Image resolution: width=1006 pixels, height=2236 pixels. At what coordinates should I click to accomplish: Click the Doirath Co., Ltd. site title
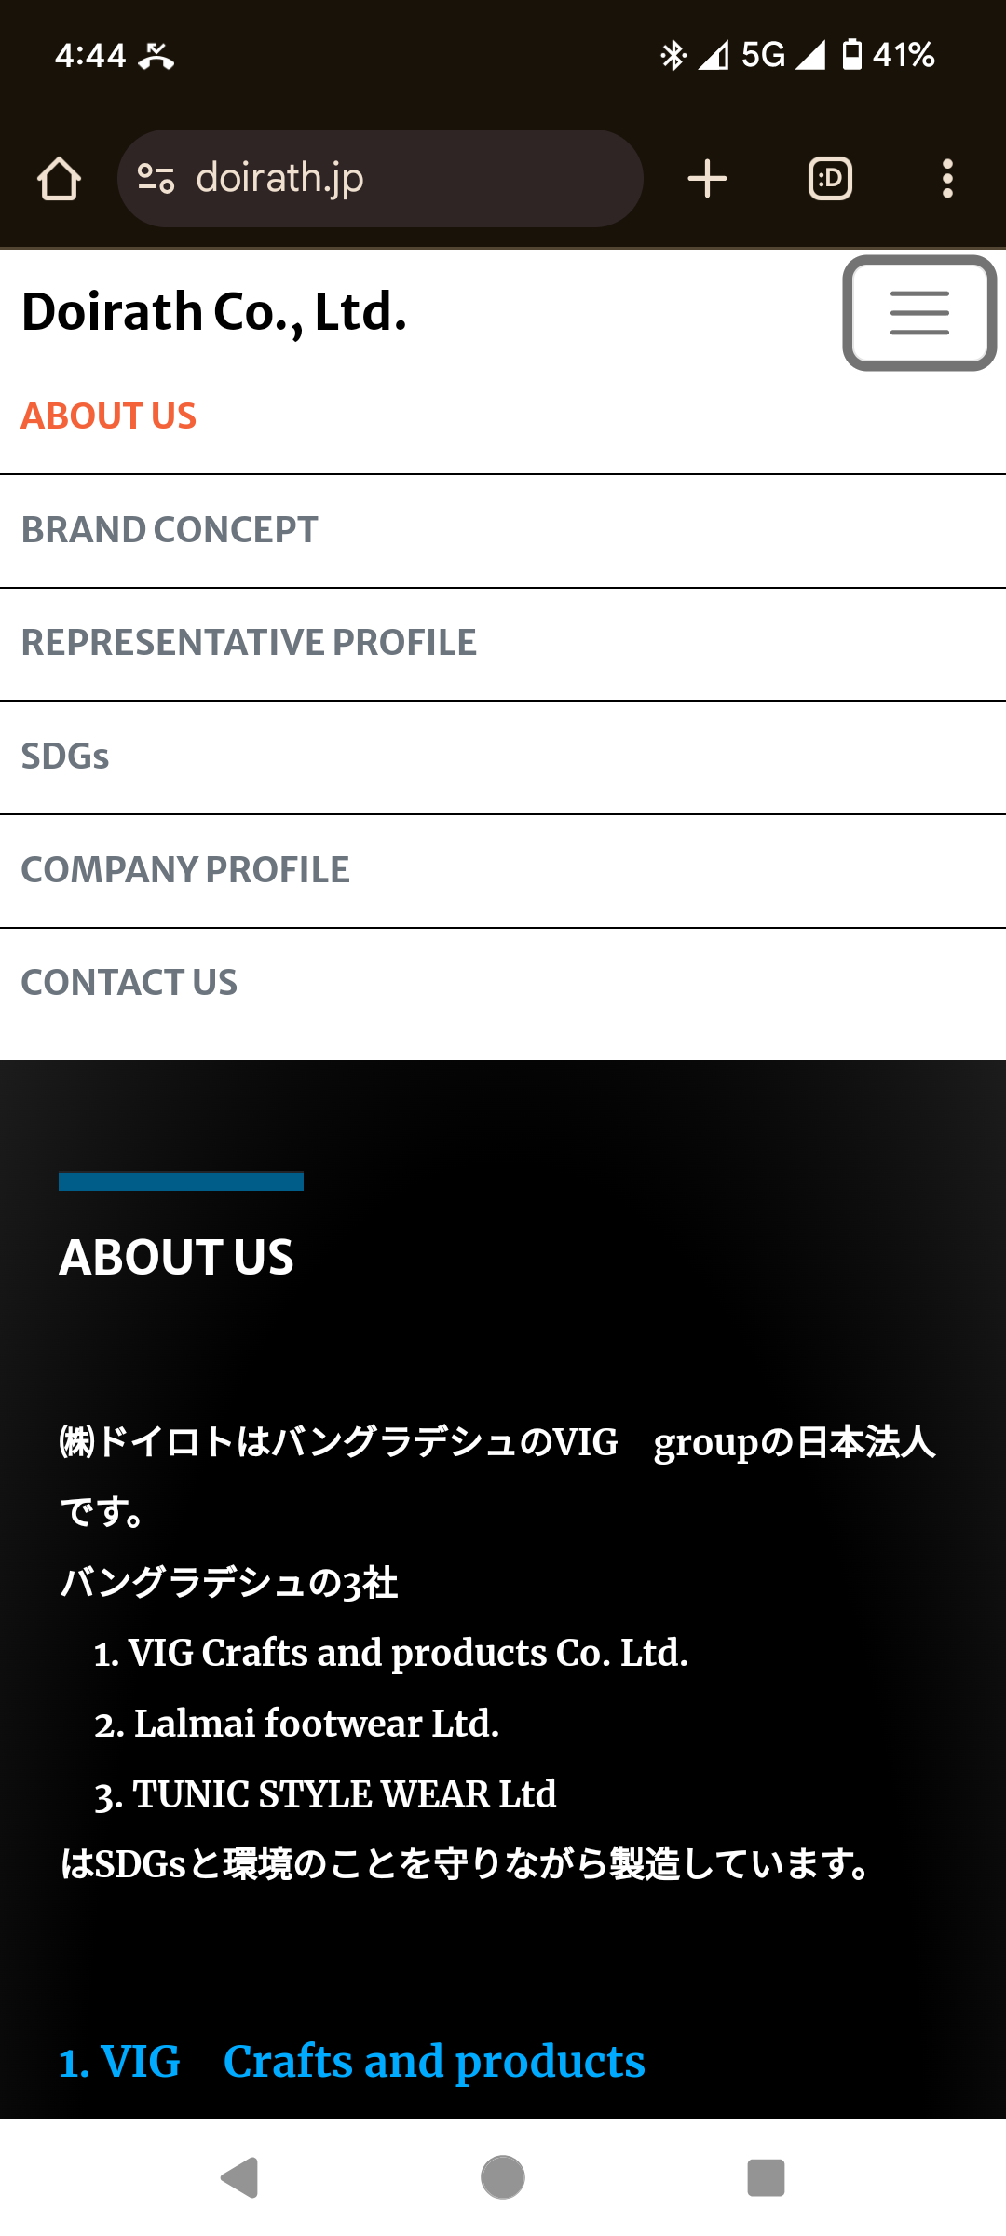tap(214, 312)
